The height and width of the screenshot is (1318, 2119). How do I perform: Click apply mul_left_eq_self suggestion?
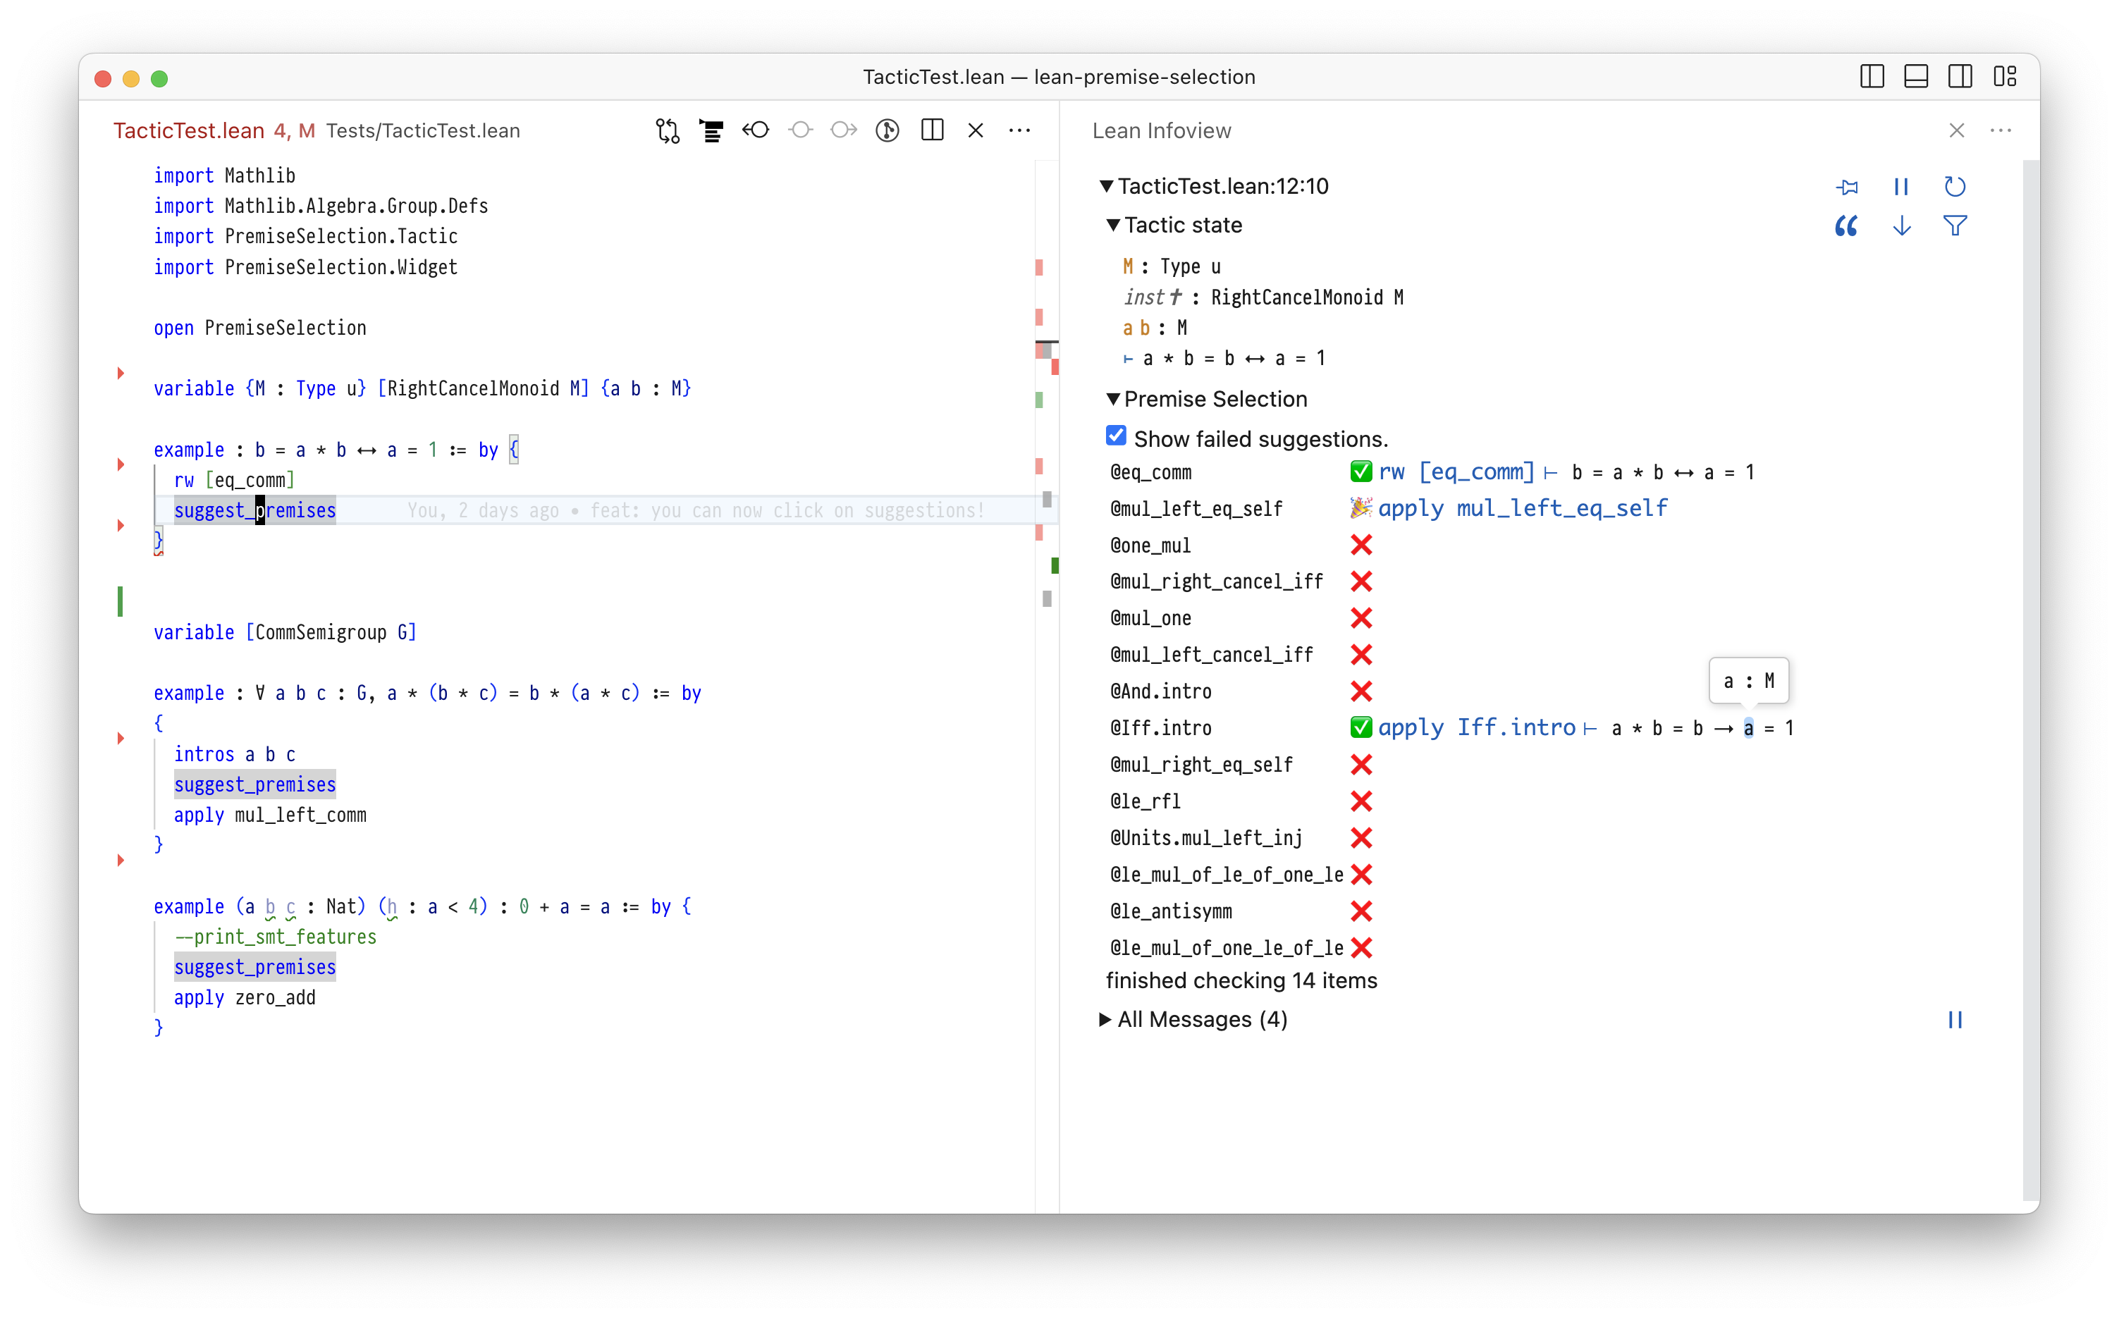coord(1522,508)
